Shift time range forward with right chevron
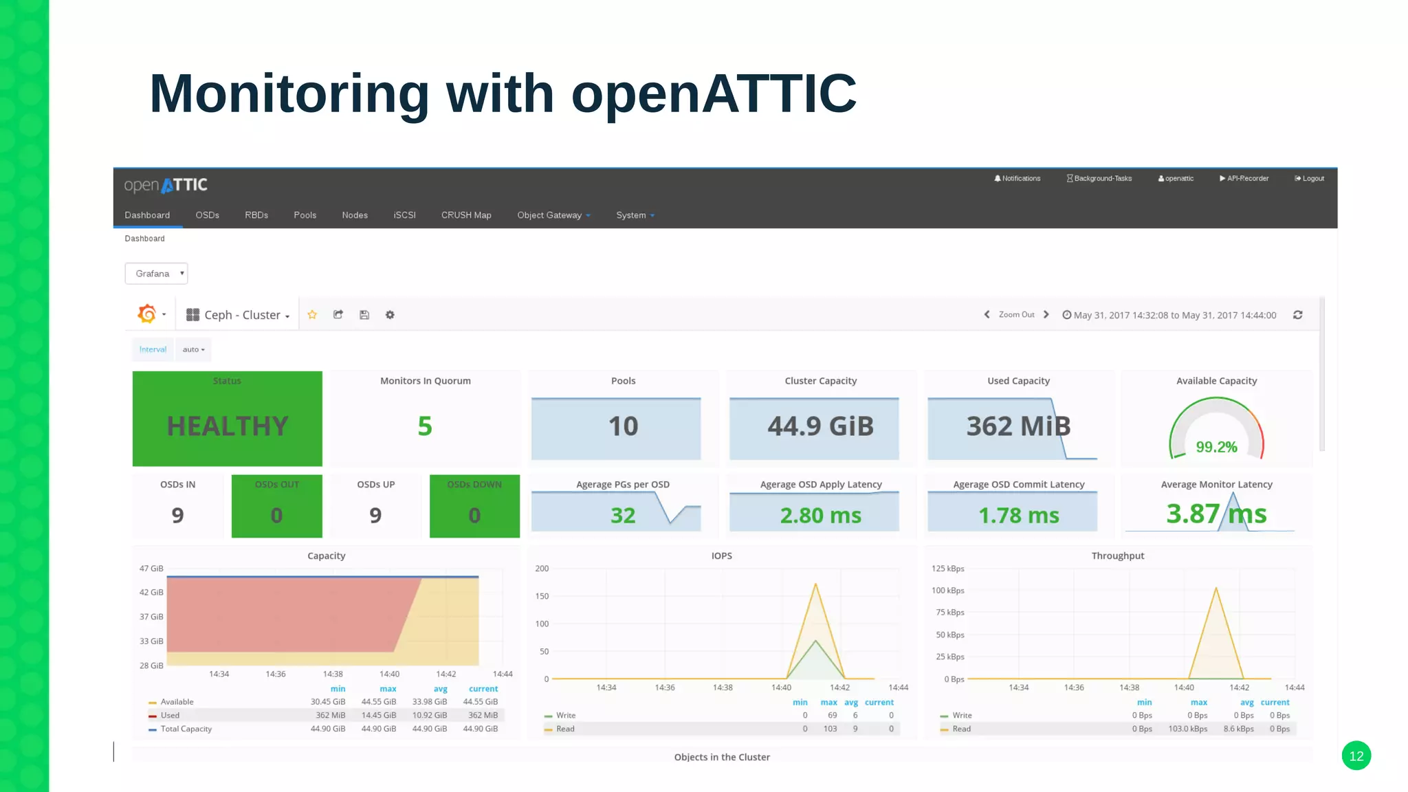The width and height of the screenshot is (1408, 792). click(1046, 314)
